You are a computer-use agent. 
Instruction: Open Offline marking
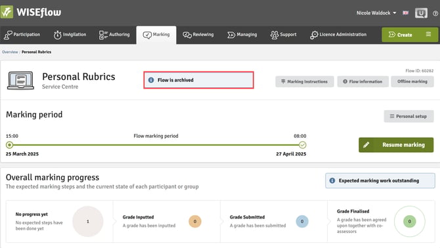point(412,81)
